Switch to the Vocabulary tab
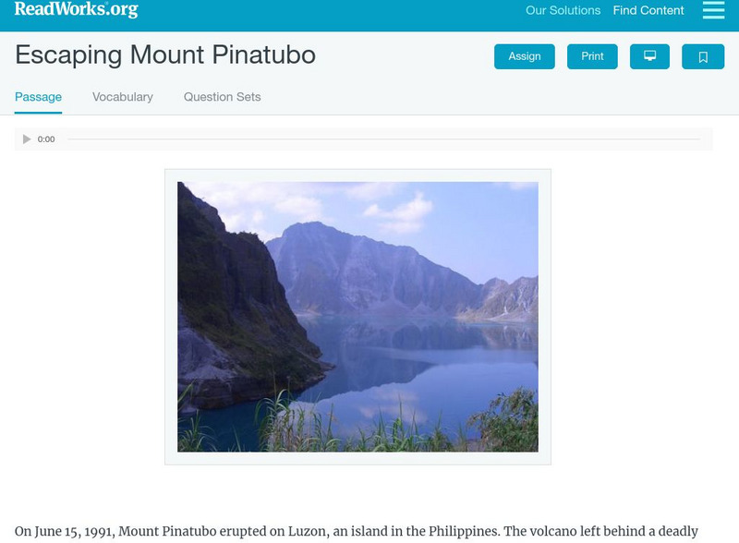The width and height of the screenshot is (739, 543). 123,97
